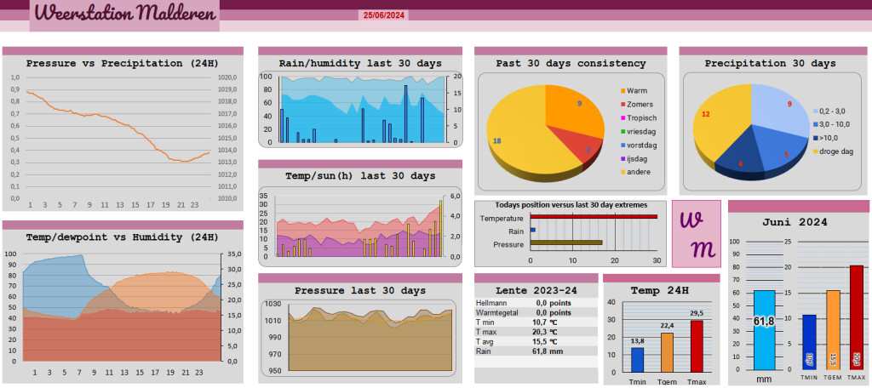The height and width of the screenshot is (388, 872).
Task: Select the Warm legend color swatch
Action: tap(622, 90)
